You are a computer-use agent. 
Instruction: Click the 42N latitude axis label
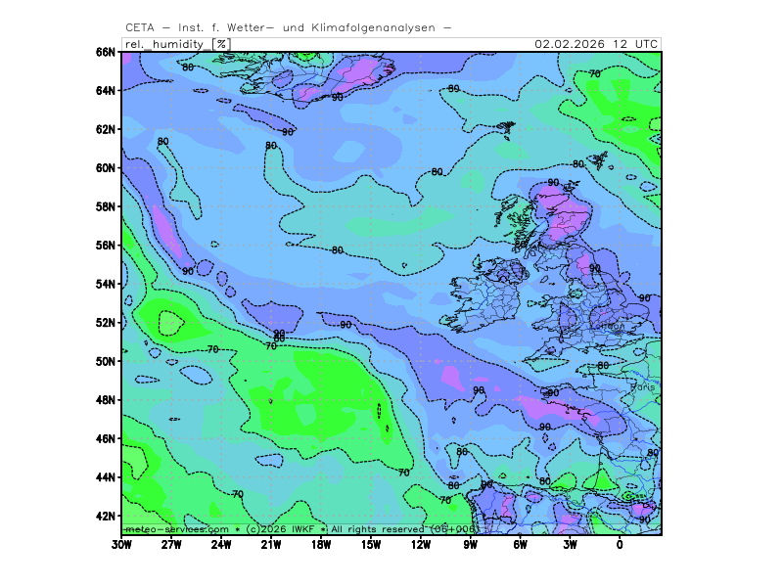point(105,516)
